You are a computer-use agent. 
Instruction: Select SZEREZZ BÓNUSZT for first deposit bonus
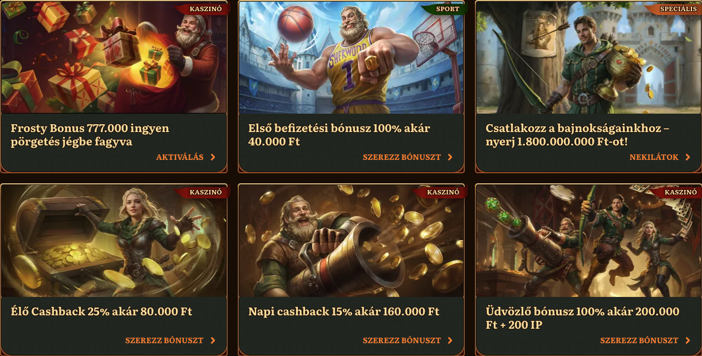tap(402, 158)
